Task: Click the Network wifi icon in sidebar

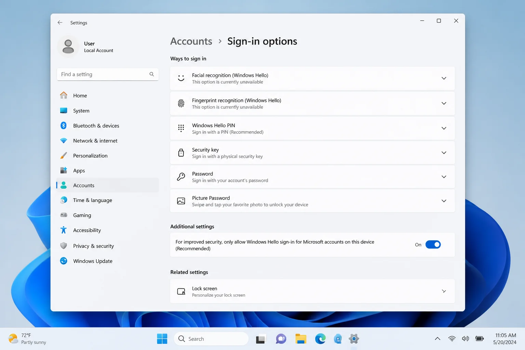Action: tap(64, 140)
